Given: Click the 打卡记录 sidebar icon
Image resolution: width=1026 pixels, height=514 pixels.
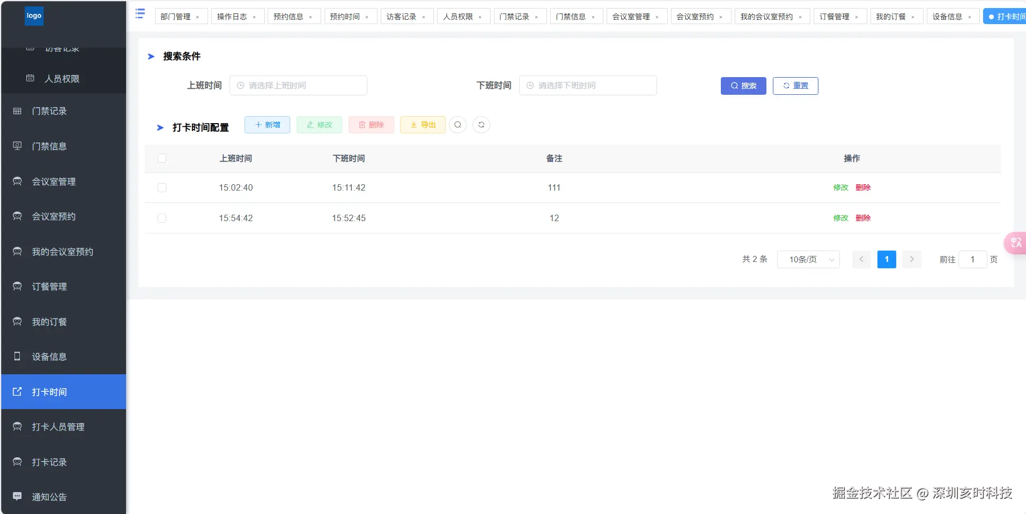Looking at the screenshot, I should click(17, 462).
